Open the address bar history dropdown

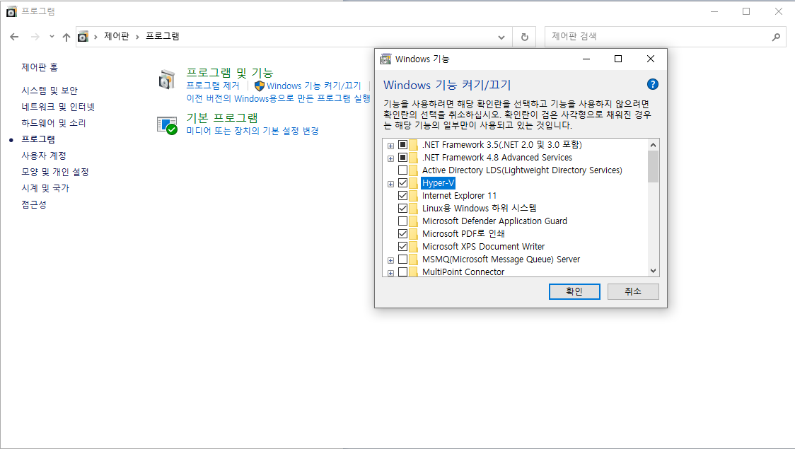click(x=501, y=37)
